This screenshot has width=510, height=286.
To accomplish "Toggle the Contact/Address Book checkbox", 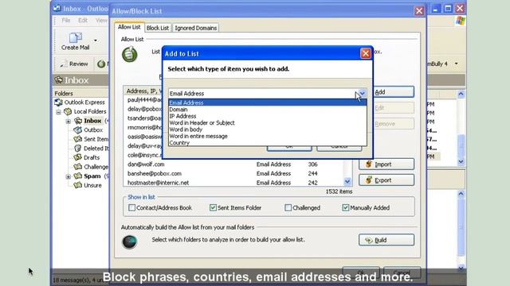I will pos(131,207).
